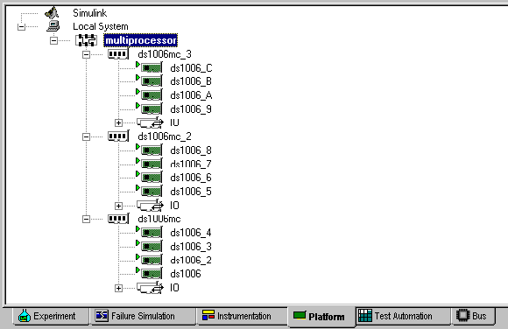
Task: Collapse the ds1006mc_3 node
Action: tap(86, 54)
